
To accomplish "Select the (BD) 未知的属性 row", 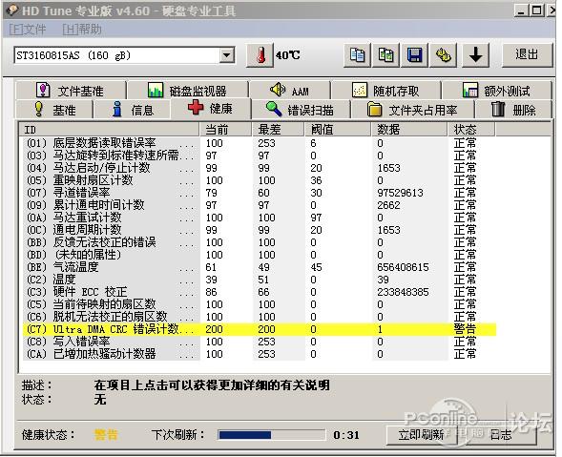I will pos(260,255).
